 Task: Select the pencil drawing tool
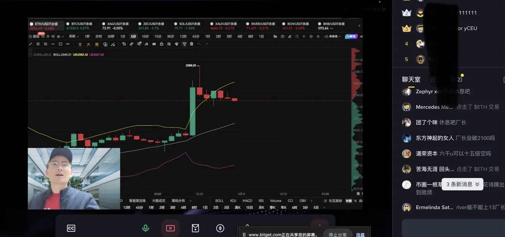31,44
